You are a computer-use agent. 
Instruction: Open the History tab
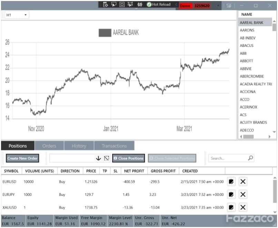click(x=79, y=146)
